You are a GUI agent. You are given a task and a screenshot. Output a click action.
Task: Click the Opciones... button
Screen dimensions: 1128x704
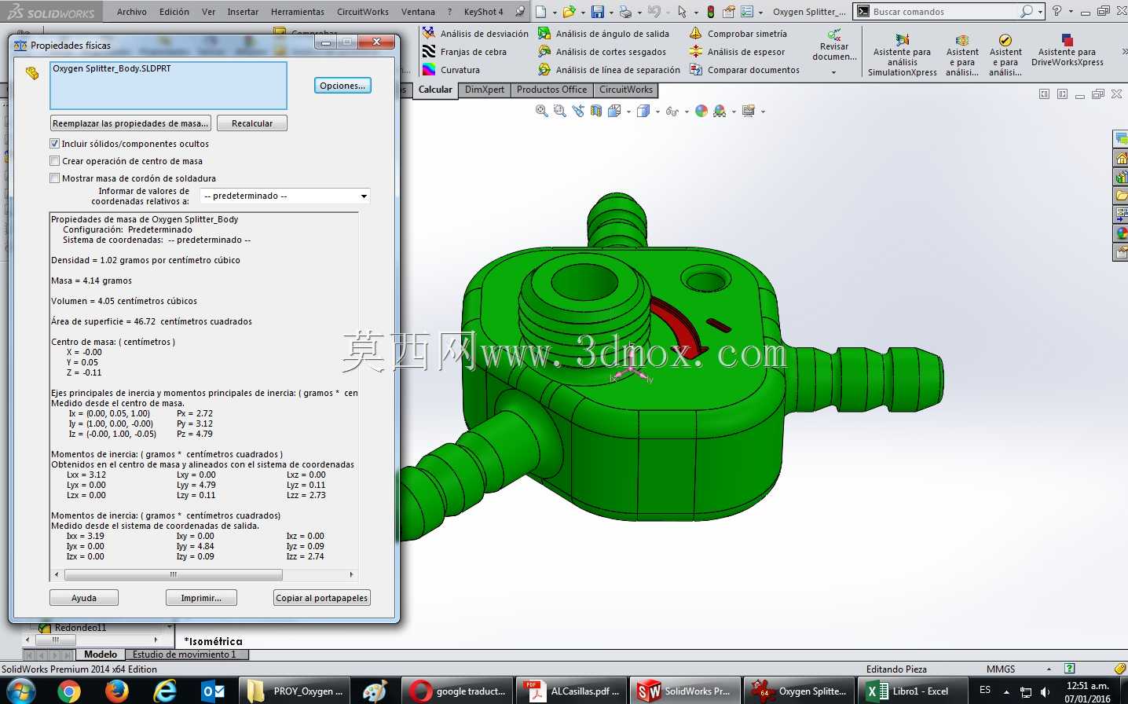click(x=342, y=86)
